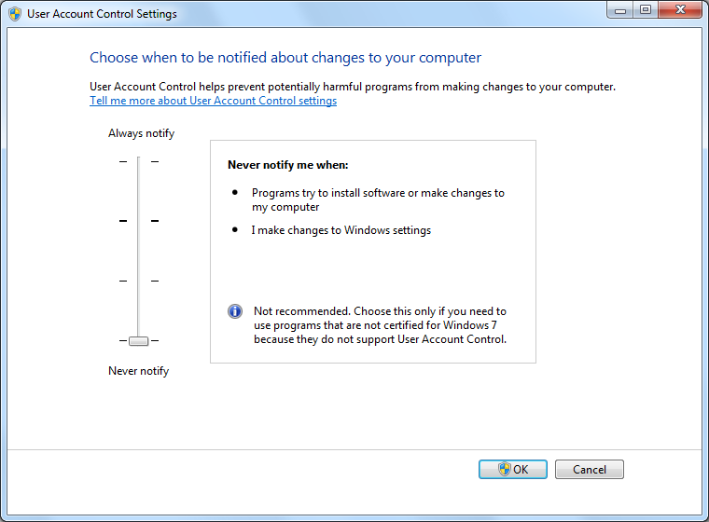Image resolution: width=709 pixels, height=522 pixels.
Task: Set slider to the third tick mark
Action: 138,282
